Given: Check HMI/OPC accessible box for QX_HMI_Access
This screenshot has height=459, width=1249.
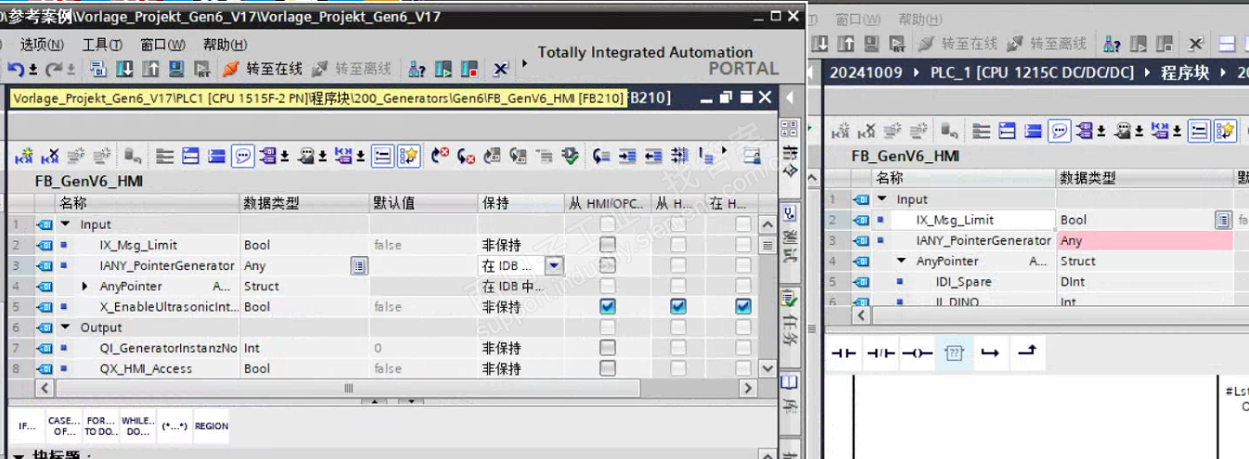Looking at the screenshot, I should [x=607, y=368].
